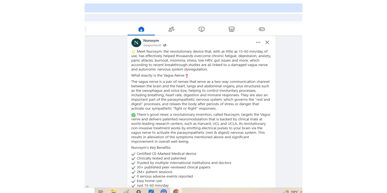This screenshot has width=387, height=193.
Task: Open the Paint palette taskbar icon
Action: click(x=126, y=191)
